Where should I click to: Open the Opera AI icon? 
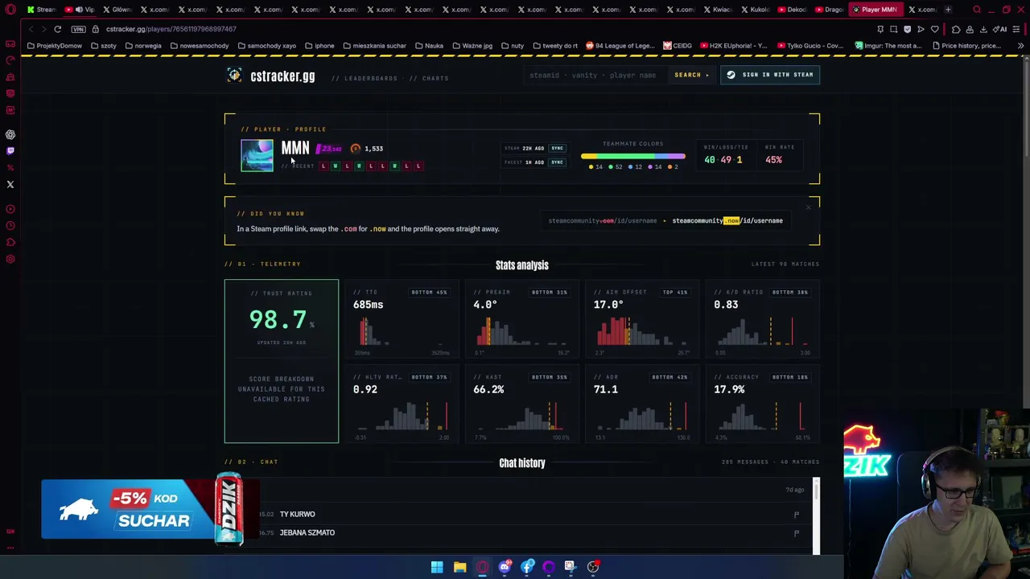pyautogui.click(x=1001, y=29)
